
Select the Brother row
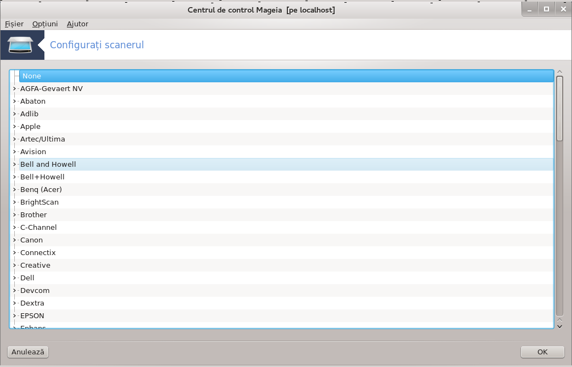(x=286, y=215)
